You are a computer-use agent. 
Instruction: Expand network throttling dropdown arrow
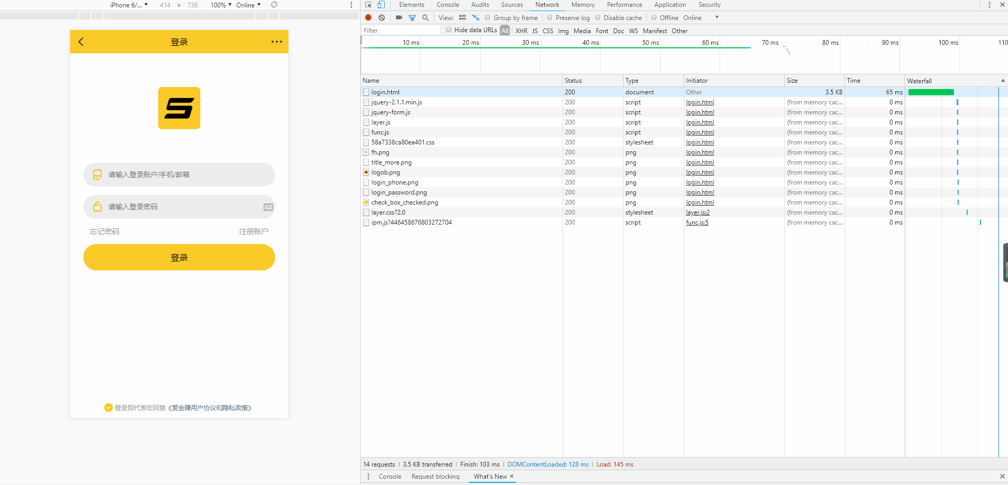pos(717,17)
